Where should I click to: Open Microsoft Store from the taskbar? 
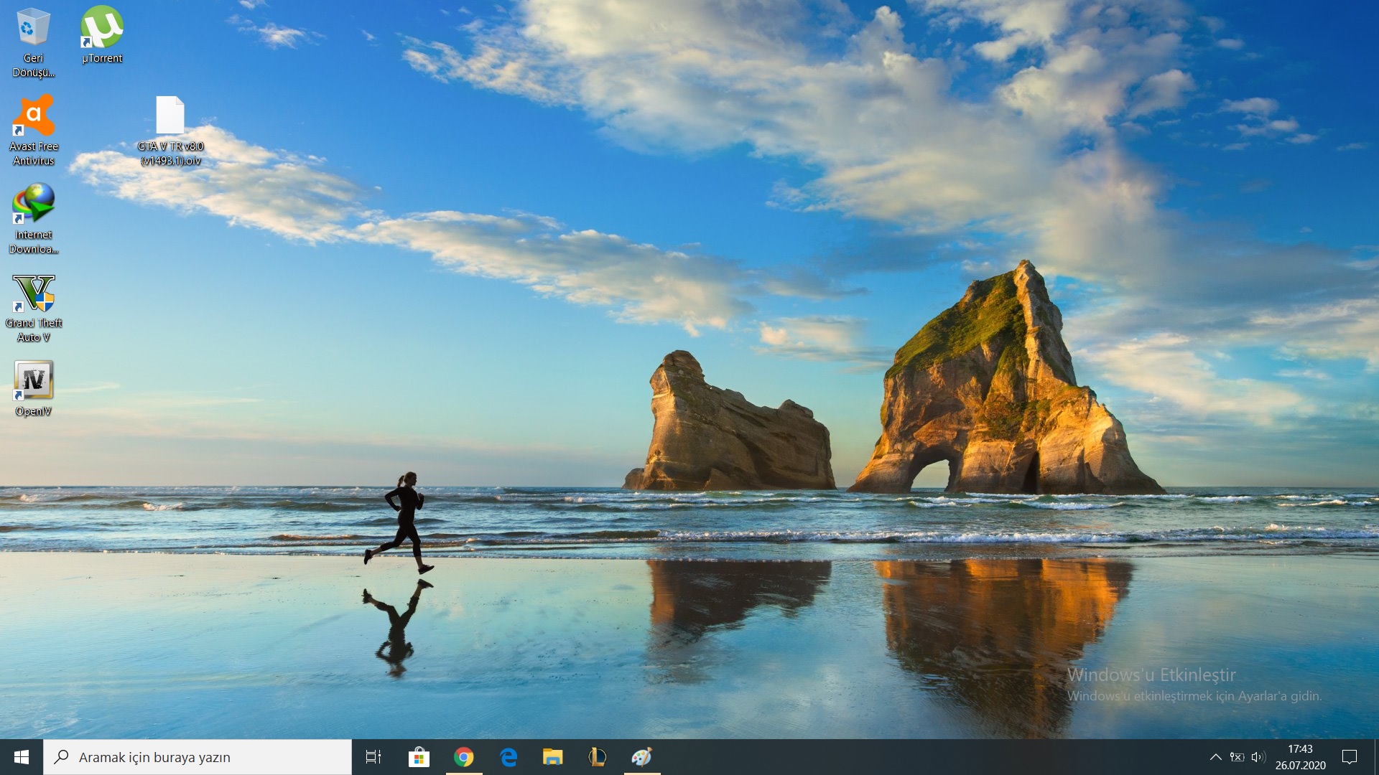[x=419, y=757]
